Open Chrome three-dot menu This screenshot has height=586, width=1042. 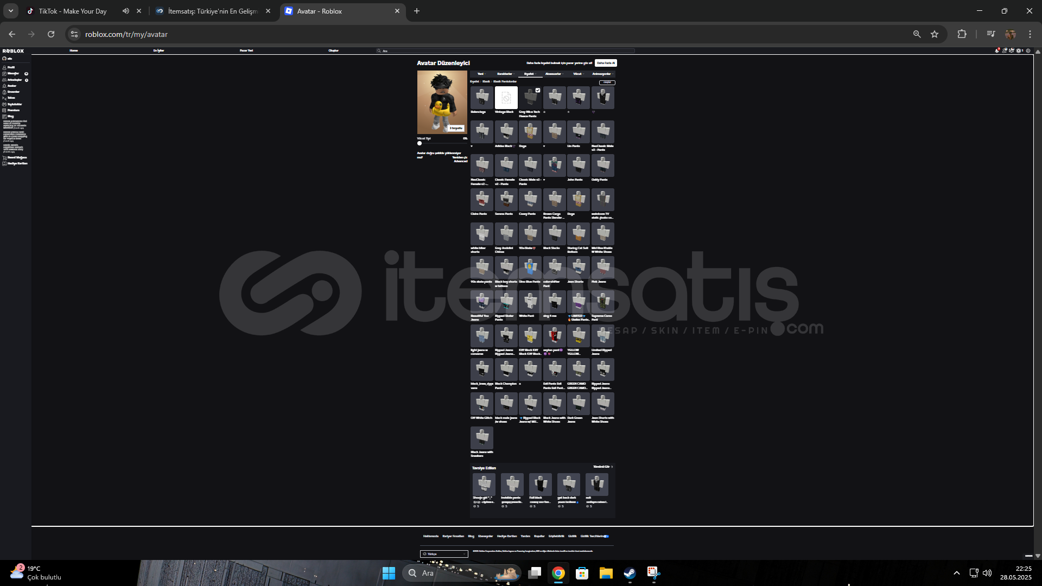coord(1030,34)
